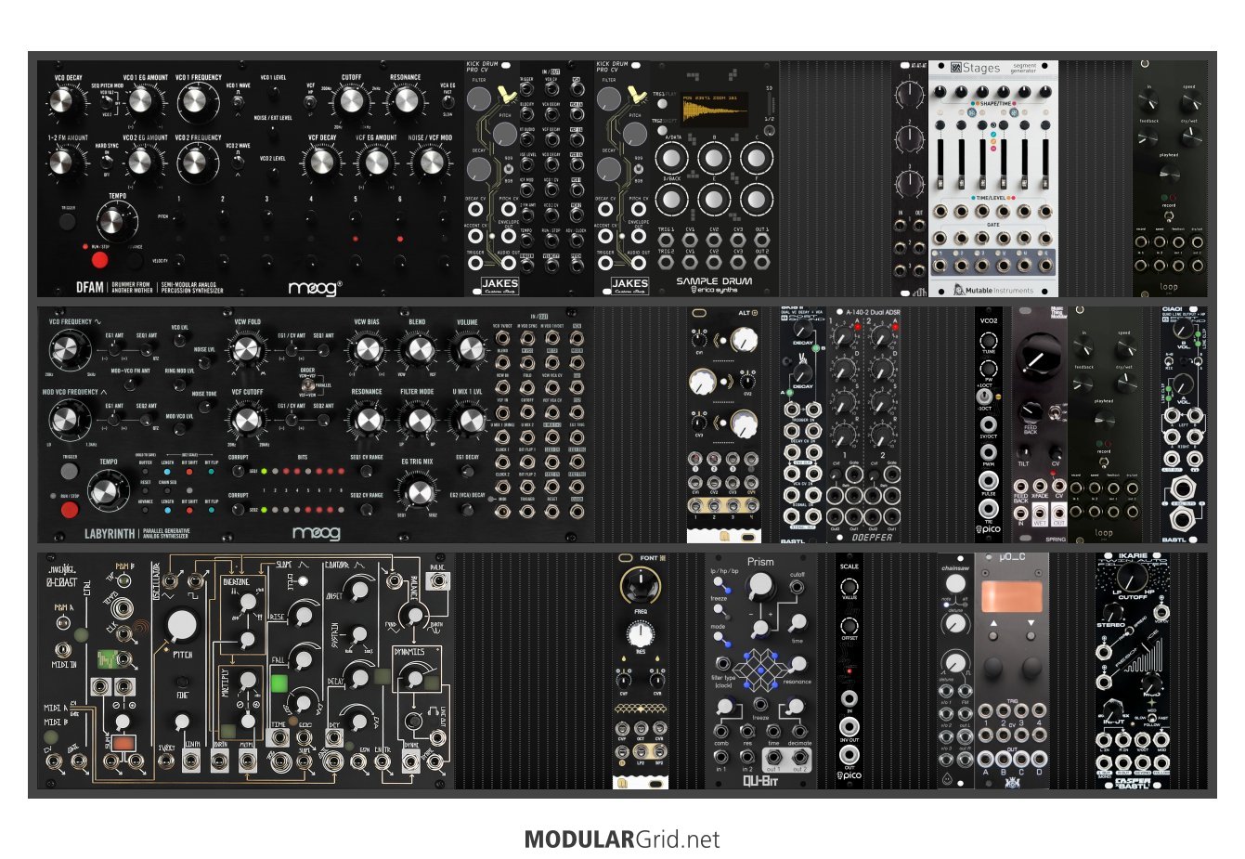Click the Font FREQ knob

640,583
